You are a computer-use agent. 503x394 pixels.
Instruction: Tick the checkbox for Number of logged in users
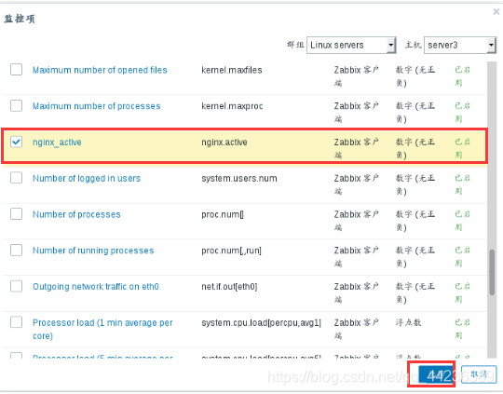[x=16, y=178]
